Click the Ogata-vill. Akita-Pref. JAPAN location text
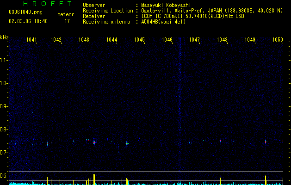The image size is (291, 185). click(x=212, y=11)
